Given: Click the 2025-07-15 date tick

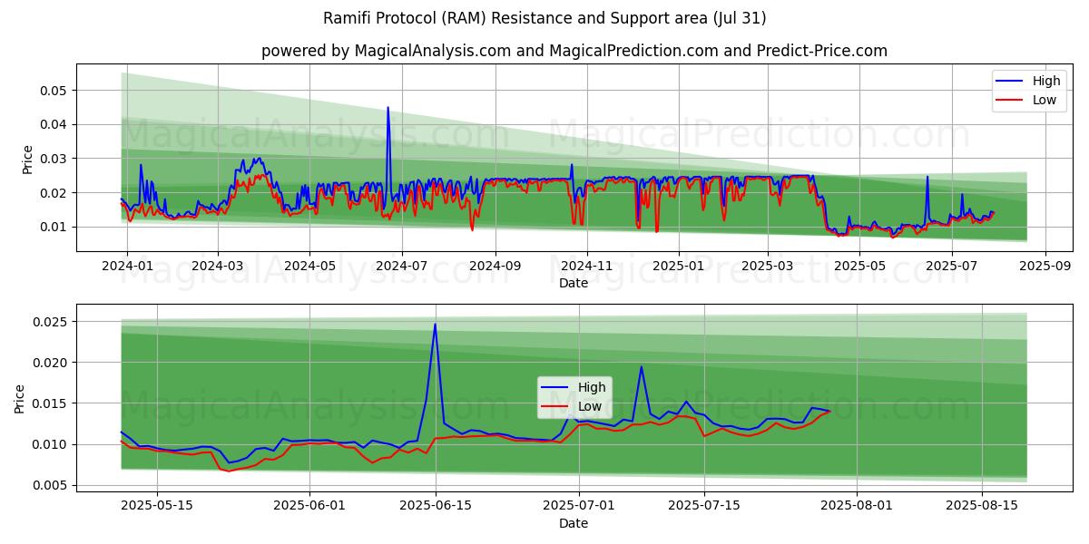Looking at the screenshot, I should 704,506.
